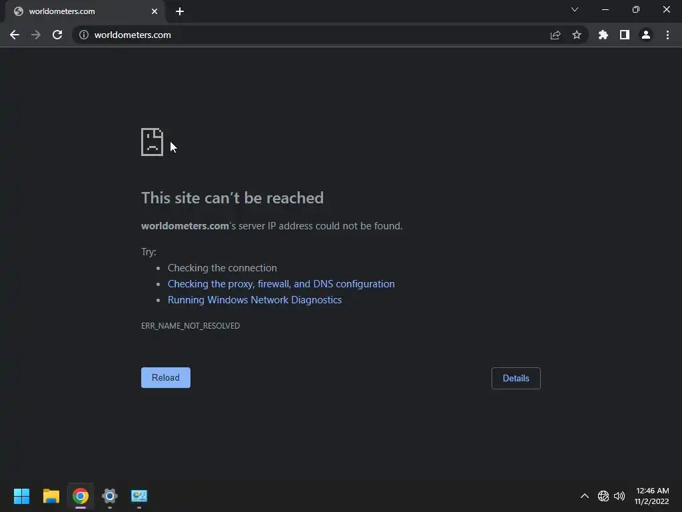
Task: Open the network globe icon in tray
Action: 603,496
